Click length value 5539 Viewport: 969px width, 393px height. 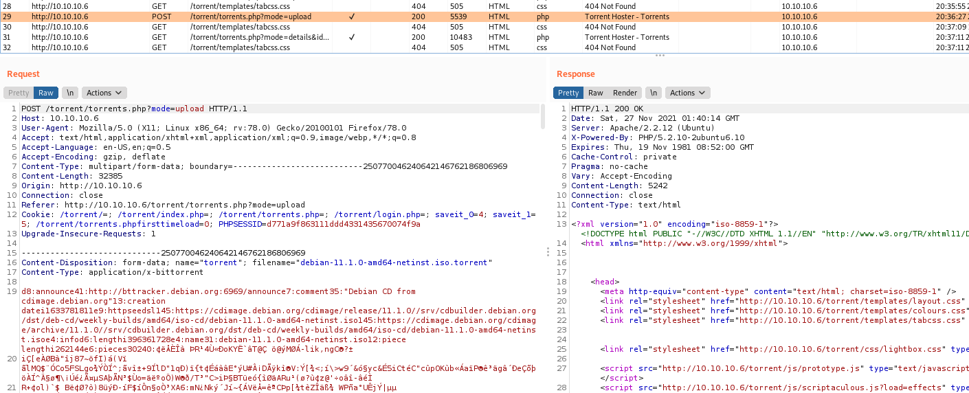[x=460, y=16]
